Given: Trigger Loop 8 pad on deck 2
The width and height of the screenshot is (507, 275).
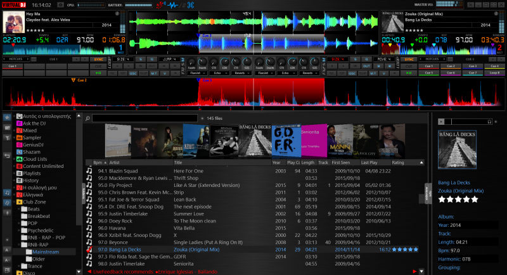Looking at the screenshot, I should [494, 73].
